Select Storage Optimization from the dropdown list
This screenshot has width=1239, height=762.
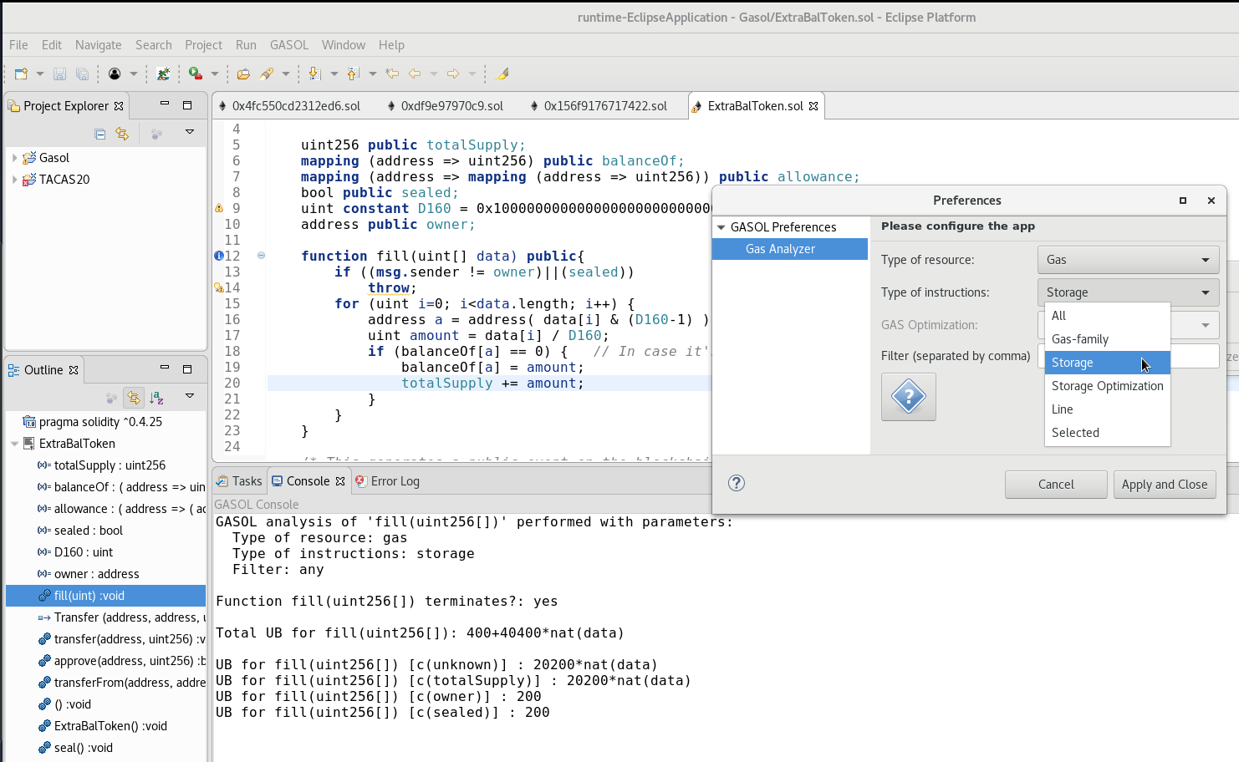(x=1106, y=386)
